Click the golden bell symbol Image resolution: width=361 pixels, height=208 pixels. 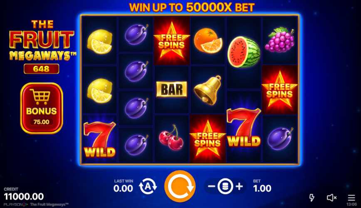(x=208, y=90)
